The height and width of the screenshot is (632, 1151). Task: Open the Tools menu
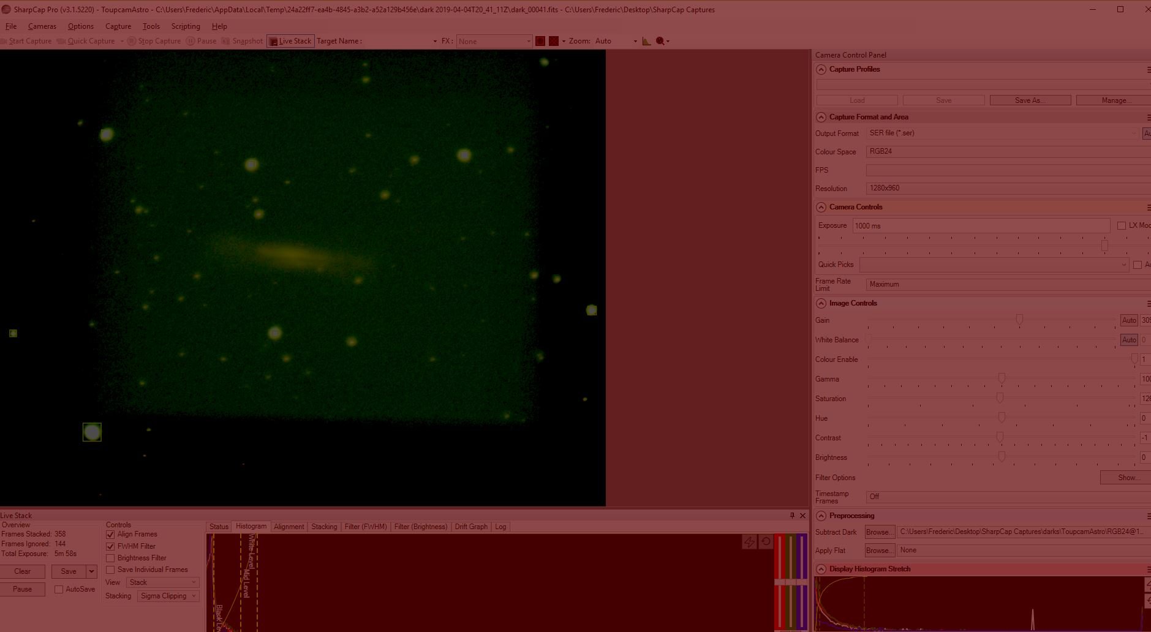(x=151, y=26)
